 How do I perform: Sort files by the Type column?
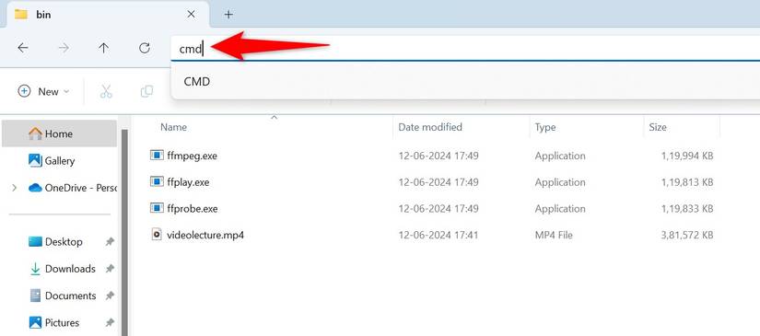coord(545,127)
